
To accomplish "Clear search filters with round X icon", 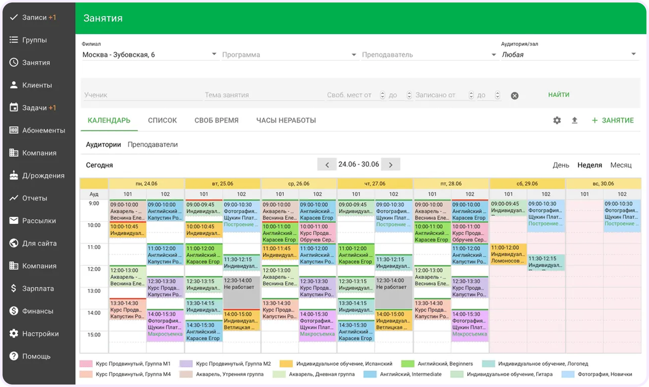I will point(515,96).
